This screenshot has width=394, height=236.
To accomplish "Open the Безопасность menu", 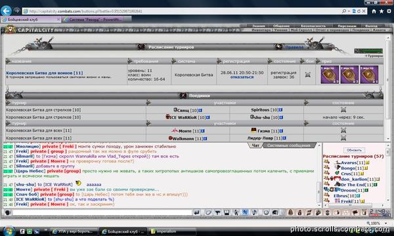I will coord(313,26).
